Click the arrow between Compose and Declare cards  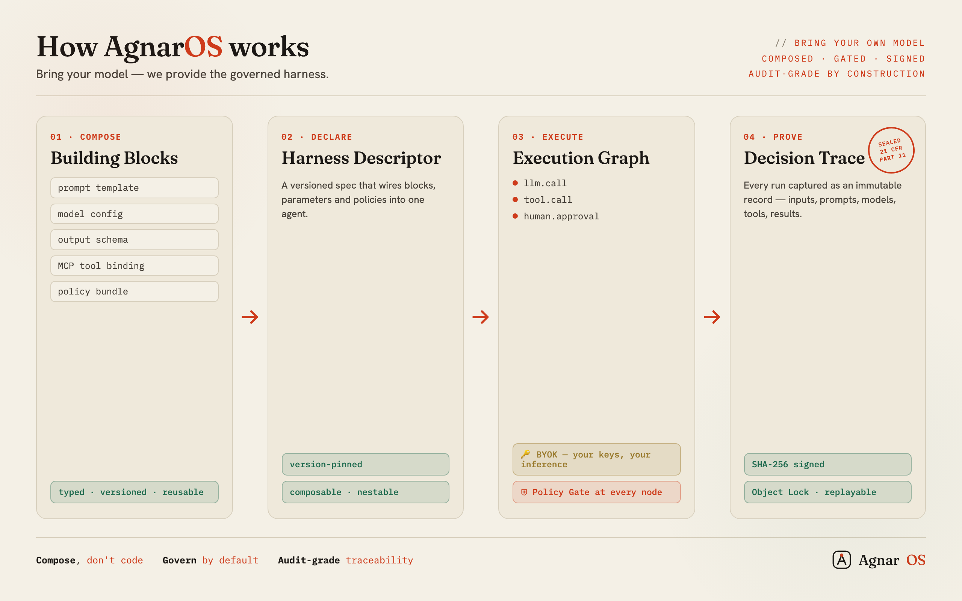250,317
